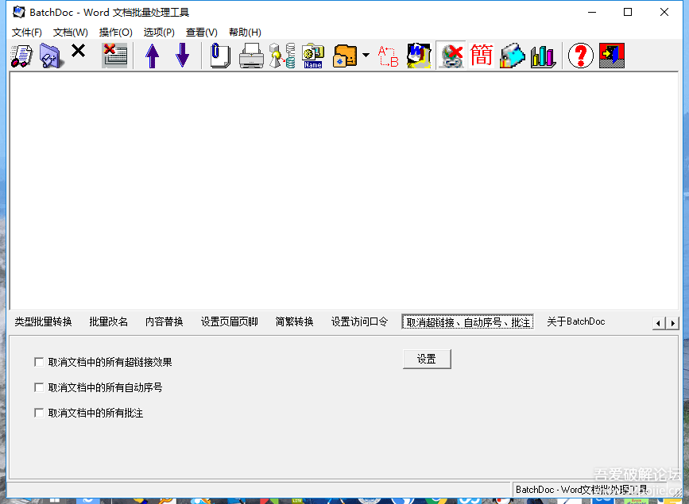Move document down with the down arrow
Image resolution: width=689 pixels, height=504 pixels.
click(x=182, y=56)
